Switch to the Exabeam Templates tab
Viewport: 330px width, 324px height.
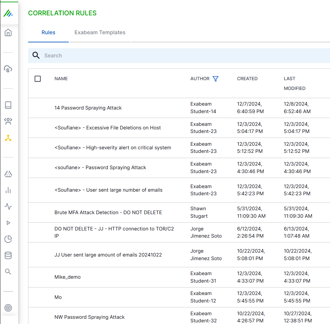pos(100,32)
